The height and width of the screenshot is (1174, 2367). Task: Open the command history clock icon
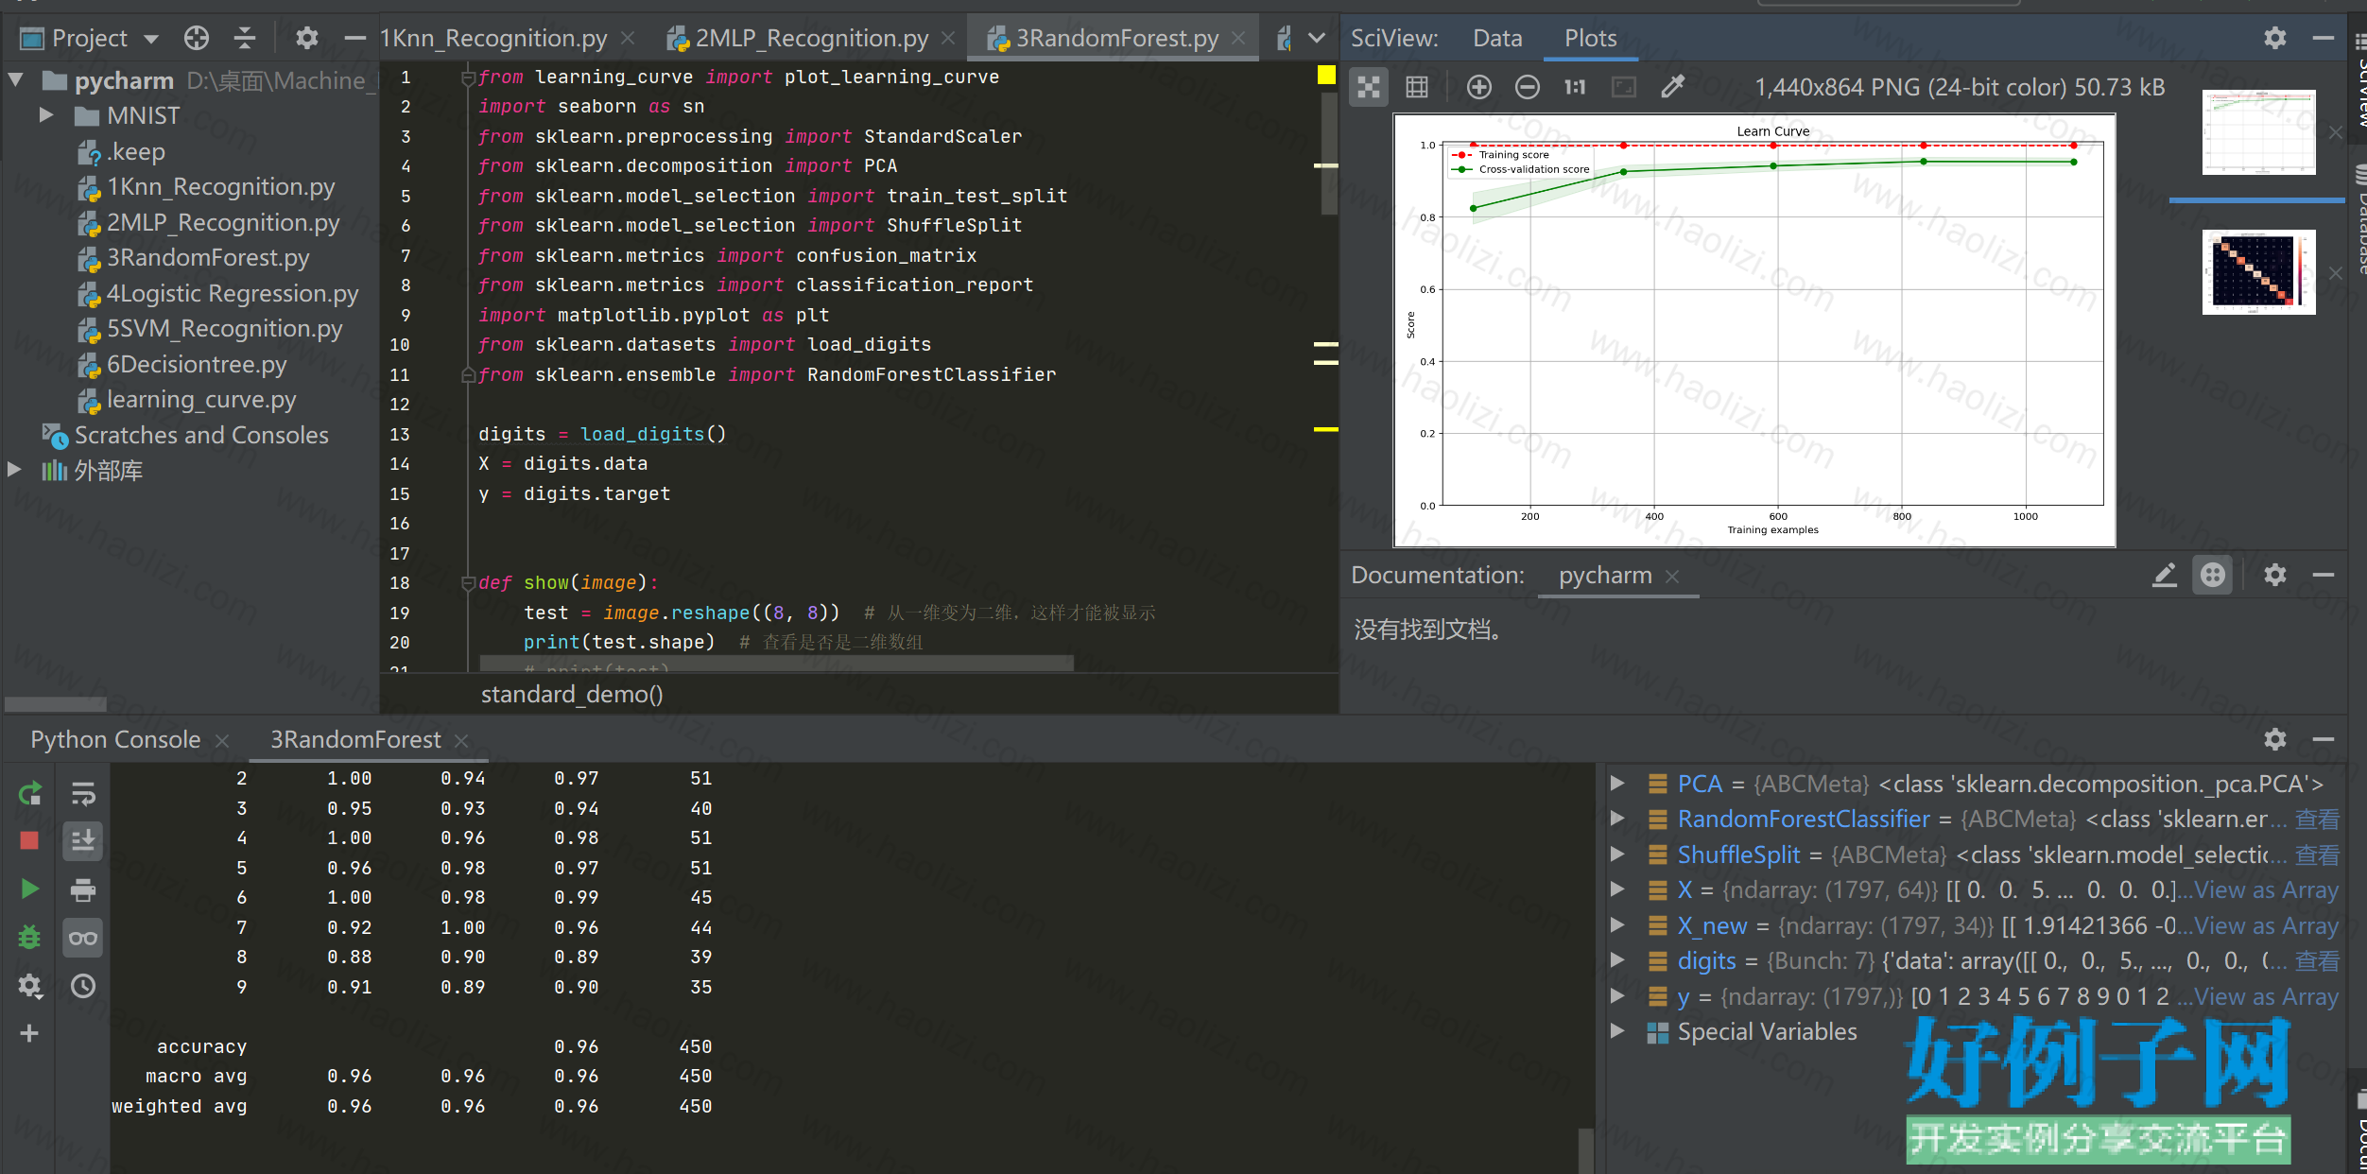(83, 986)
